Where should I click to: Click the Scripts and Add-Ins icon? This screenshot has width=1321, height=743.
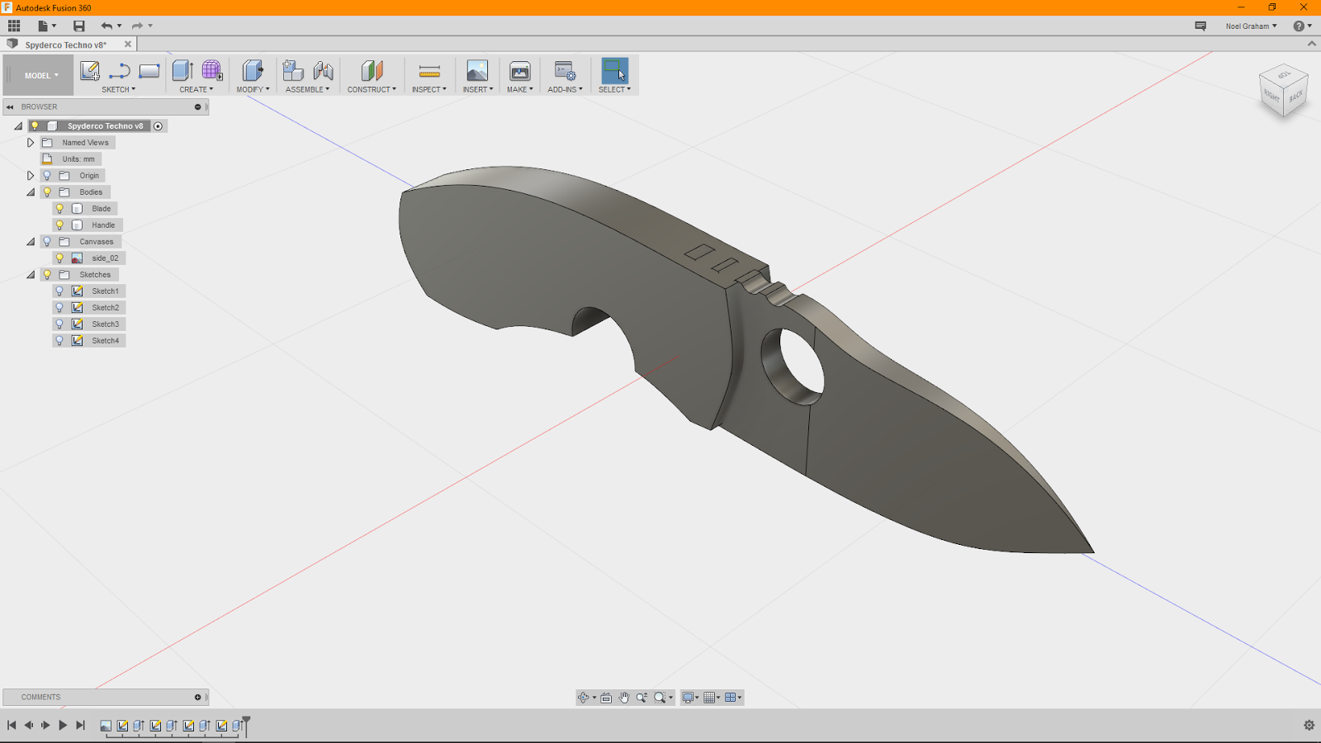(x=565, y=71)
